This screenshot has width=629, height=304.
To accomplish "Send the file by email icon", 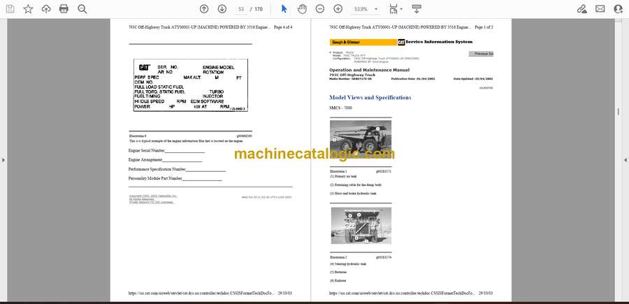I will 600,9.
